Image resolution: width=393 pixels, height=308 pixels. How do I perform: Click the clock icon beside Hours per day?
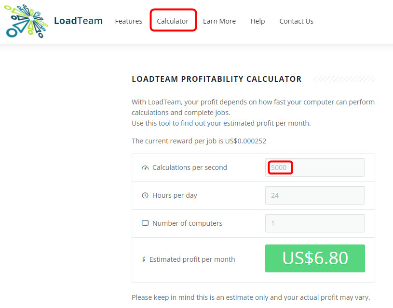click(x=145, y=196)
